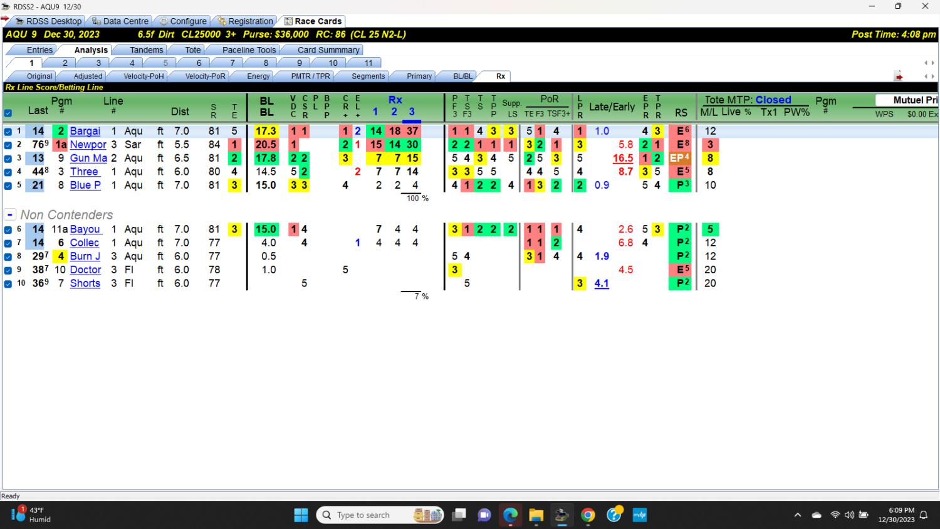Open the Doctor horse link
The image size is (940, 529).
85,270
